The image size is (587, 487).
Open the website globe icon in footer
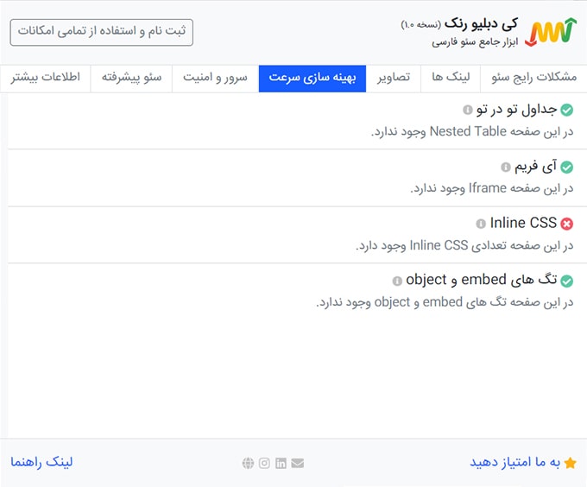tap(248, 463)
